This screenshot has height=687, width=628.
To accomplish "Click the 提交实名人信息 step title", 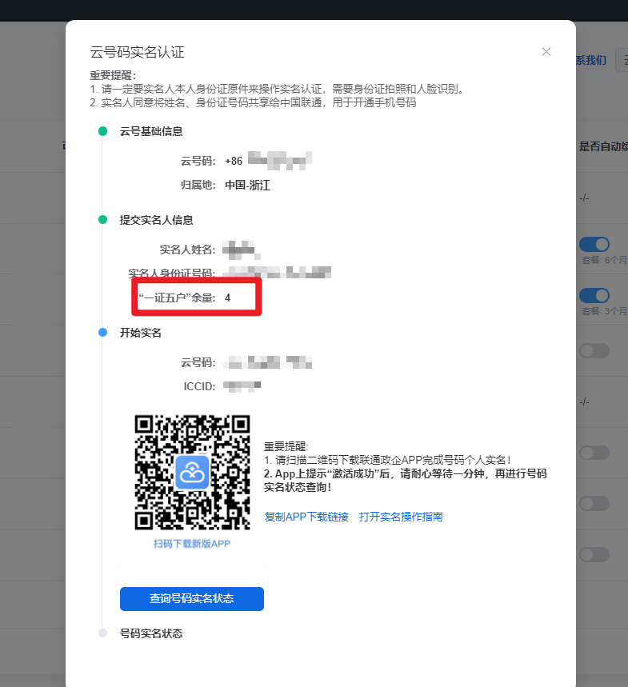I will [x=157, y=220].
